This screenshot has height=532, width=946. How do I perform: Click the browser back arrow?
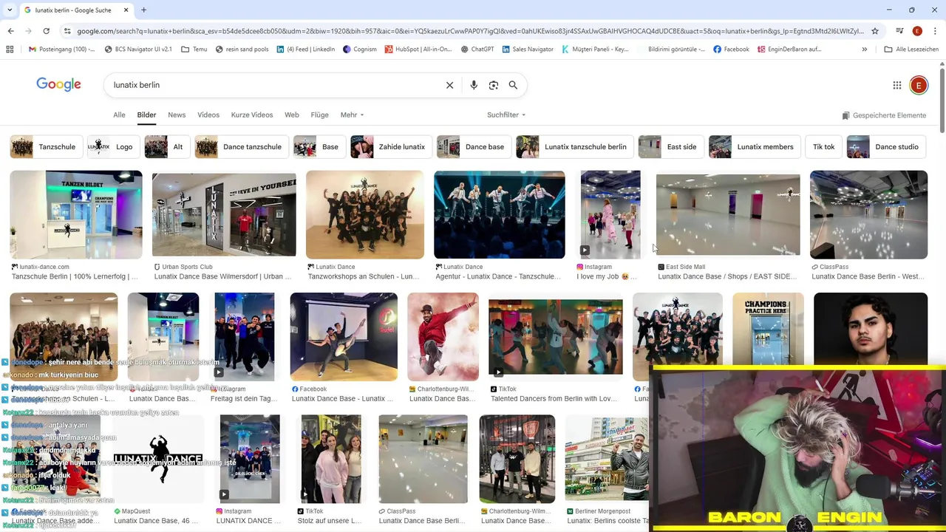point(10,31)
